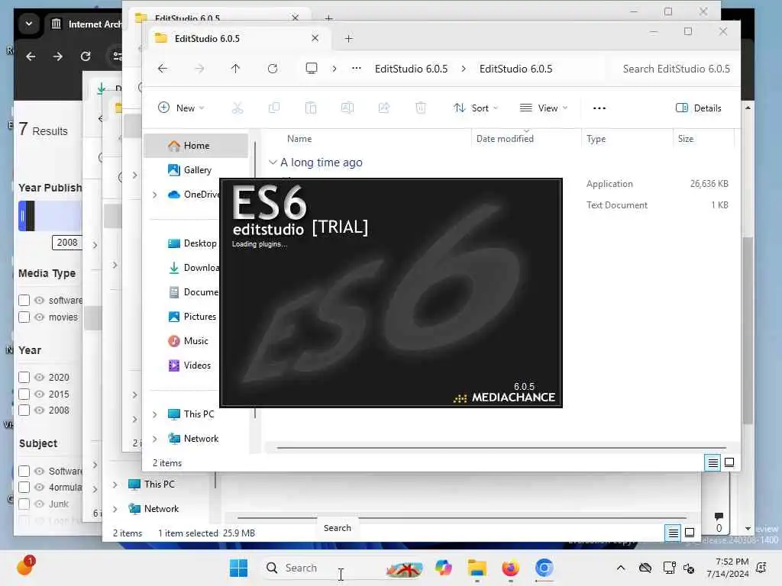782x586 pixels.
Task: Toggle the Details pane button
Action: 698,108
